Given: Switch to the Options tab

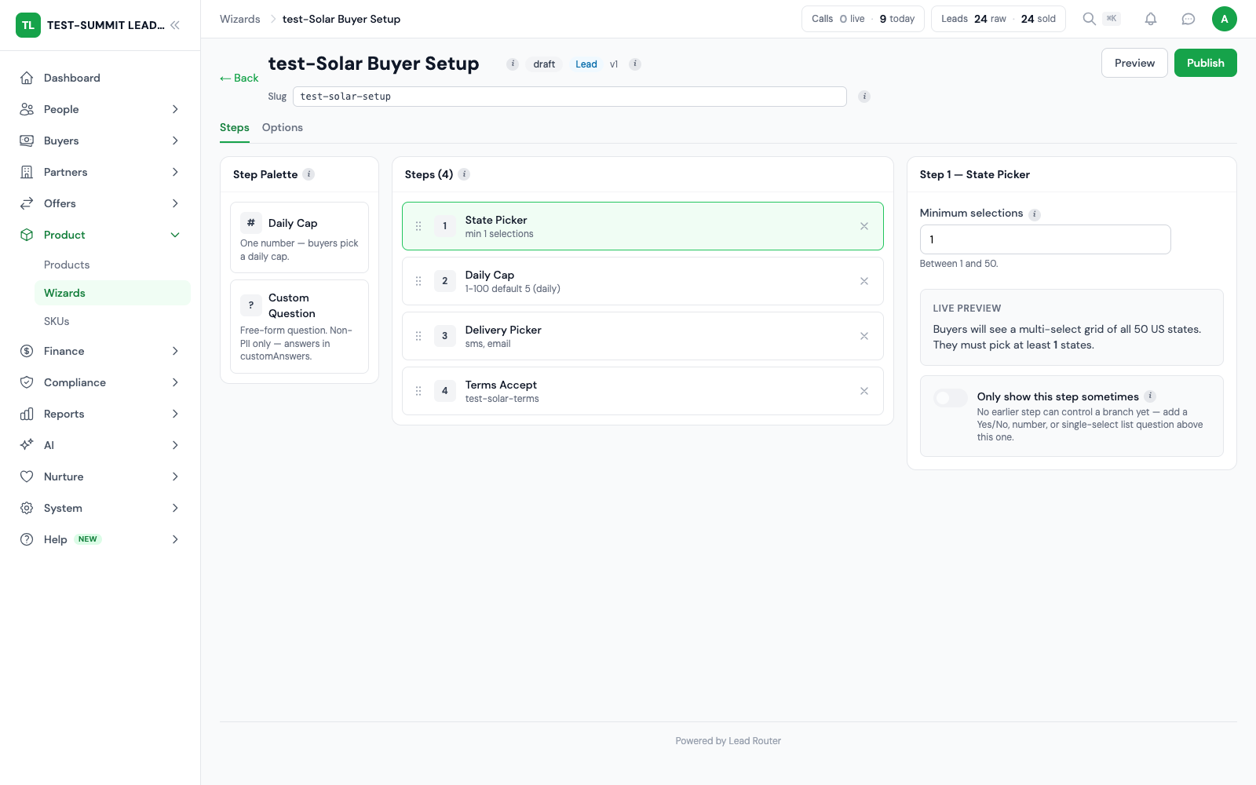Looking at the screenshot, I should pos(283,127).
